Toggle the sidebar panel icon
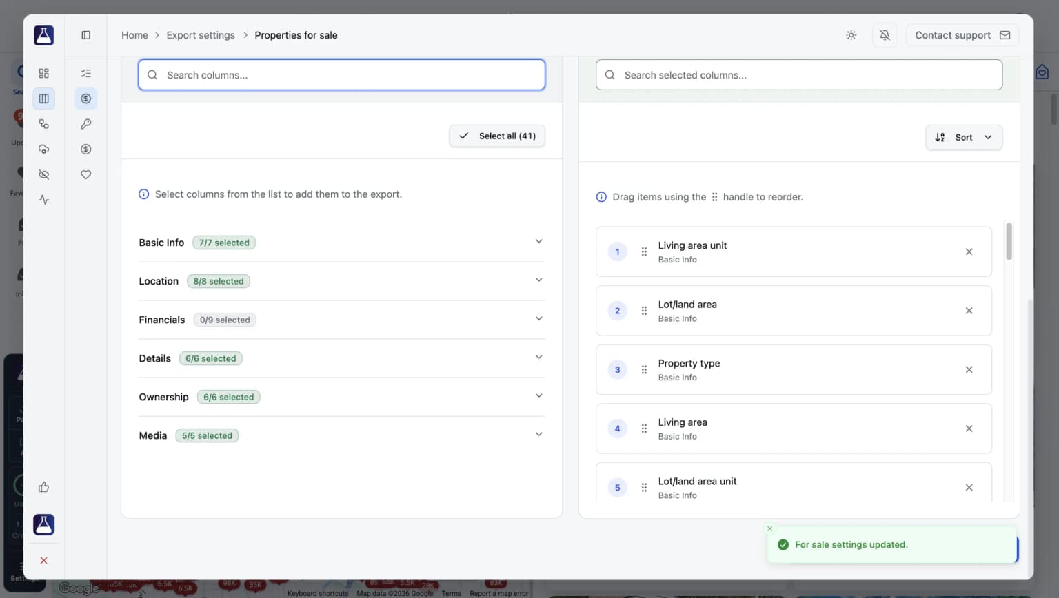 click(86, 35)
